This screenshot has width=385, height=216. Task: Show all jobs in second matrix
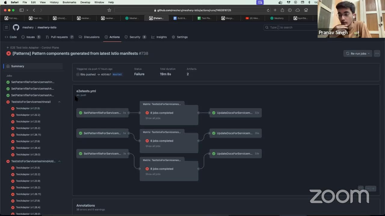(153, 146)
